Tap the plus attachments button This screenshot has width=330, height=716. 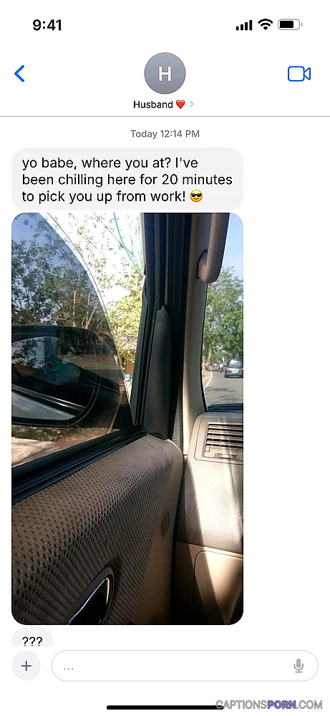coord(26,666)
